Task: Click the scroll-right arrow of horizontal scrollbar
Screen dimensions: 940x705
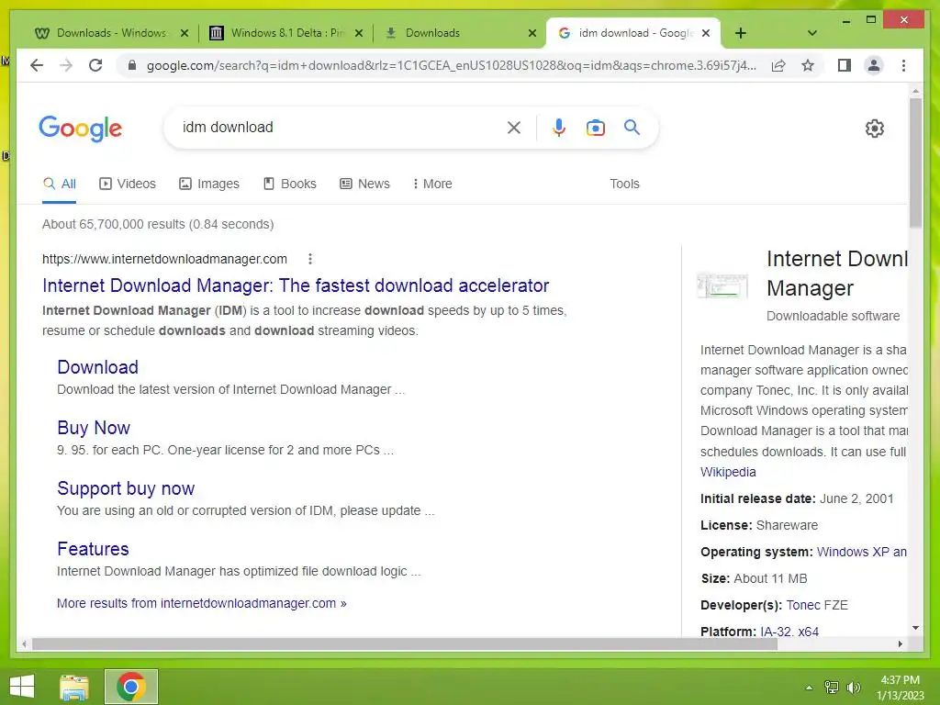Action: click(x=900, y=644)
